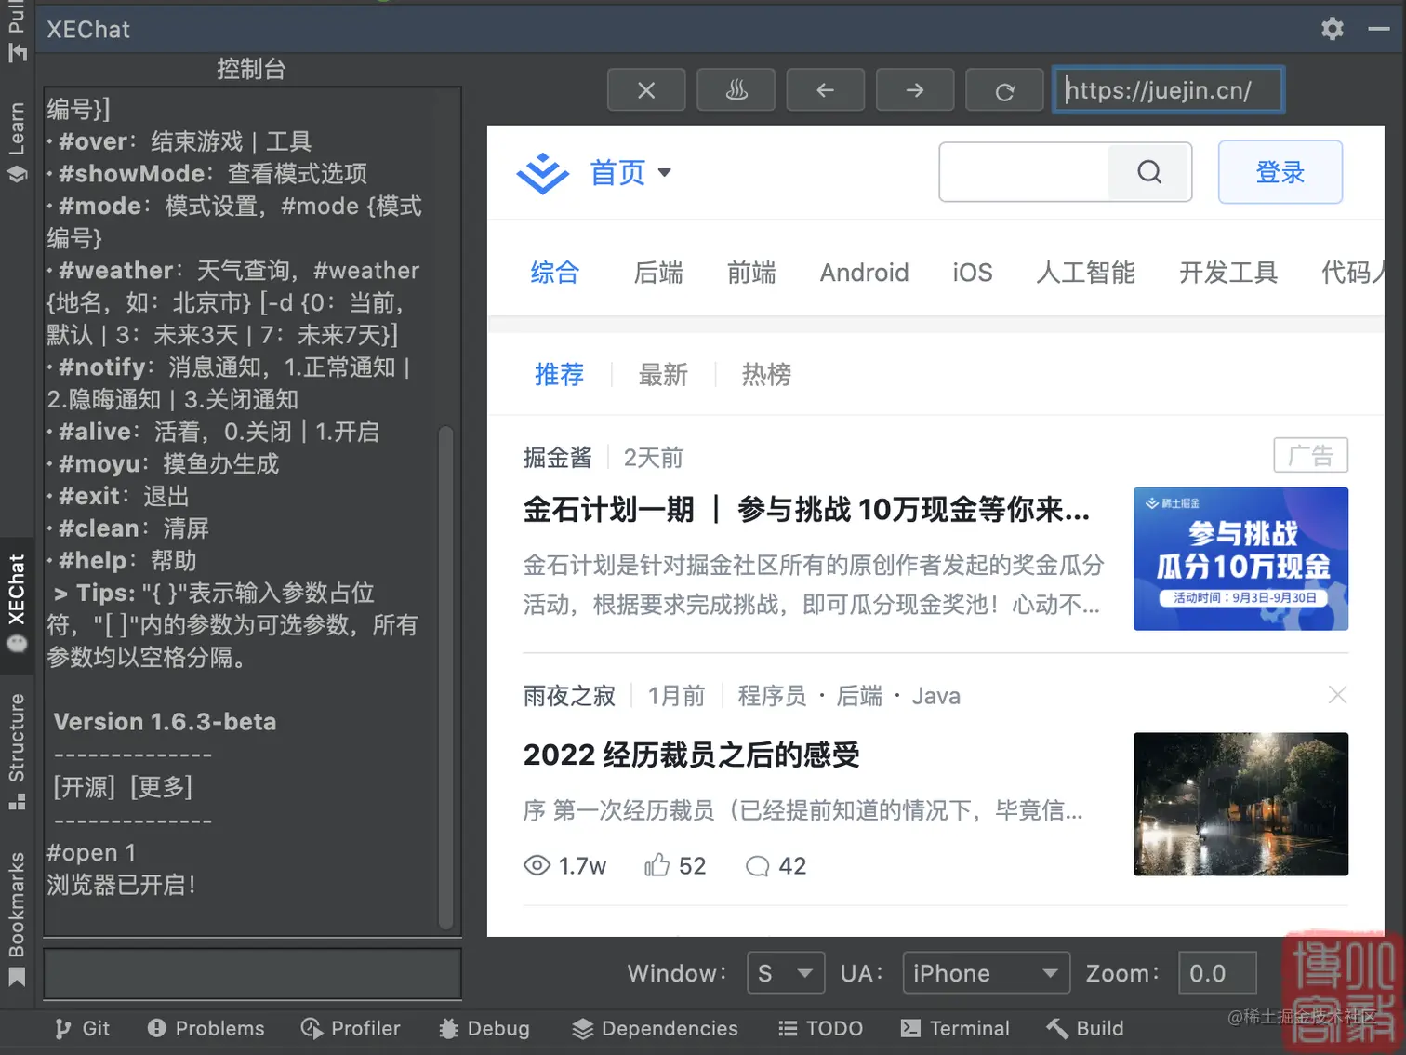This screenshot has width=1406, height=1055.
Task: Click the [开源] link in console
Action: point(85,787)
